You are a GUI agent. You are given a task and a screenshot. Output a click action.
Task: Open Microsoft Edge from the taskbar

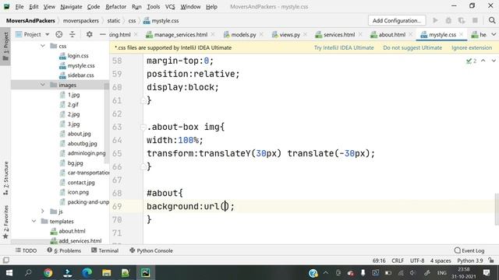87,273
